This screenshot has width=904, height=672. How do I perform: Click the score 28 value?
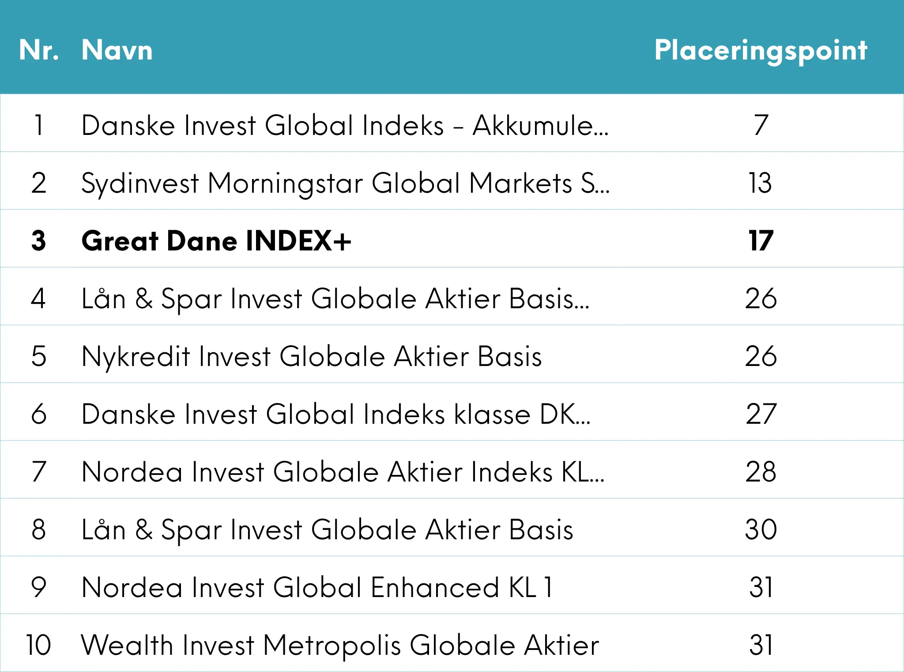tap(761, 472)
